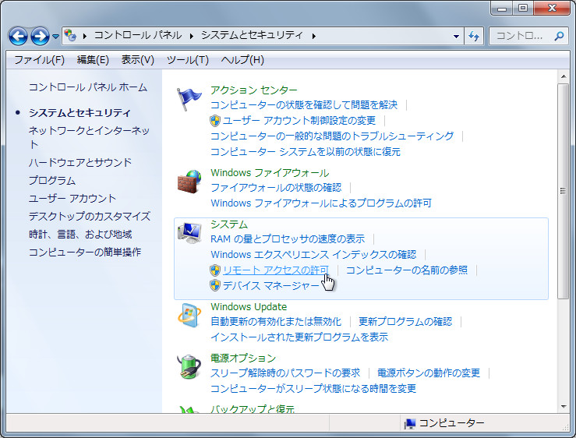Select プログラム in sidebar
Screen dimensions: 576x438
pos(52,180)
